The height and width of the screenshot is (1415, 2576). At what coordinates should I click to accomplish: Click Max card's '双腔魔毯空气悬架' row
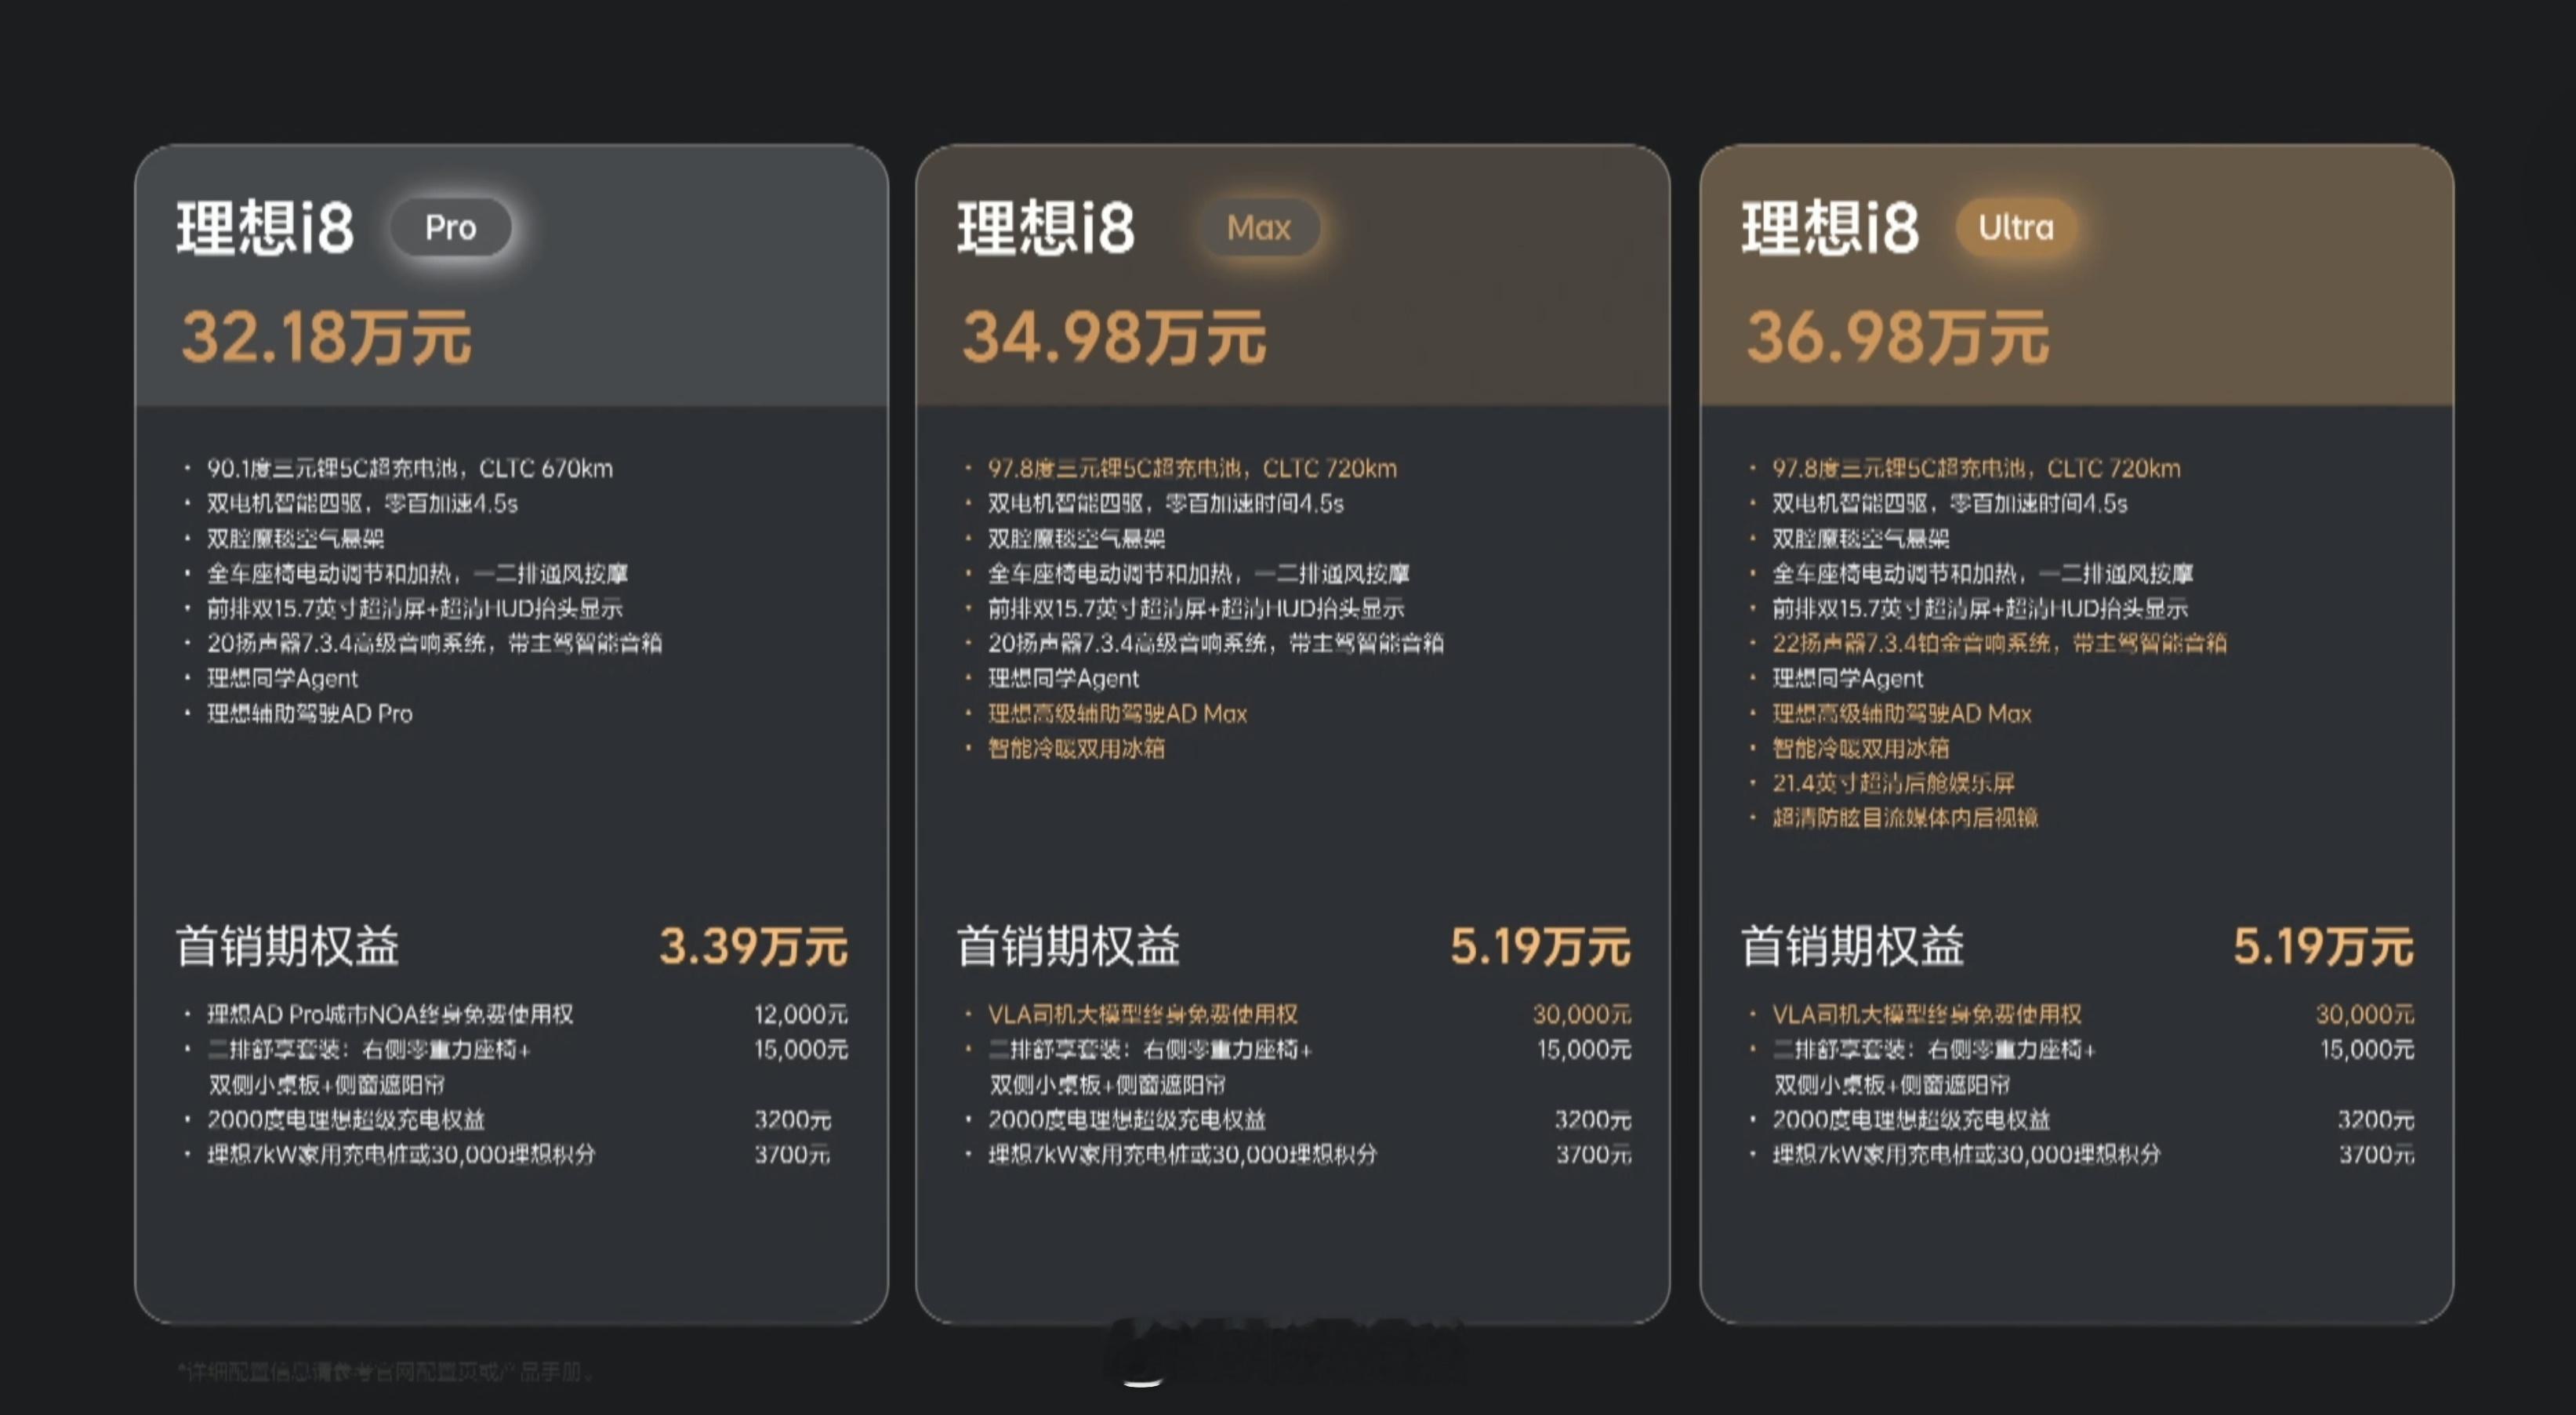click(x=1076, y=538)
